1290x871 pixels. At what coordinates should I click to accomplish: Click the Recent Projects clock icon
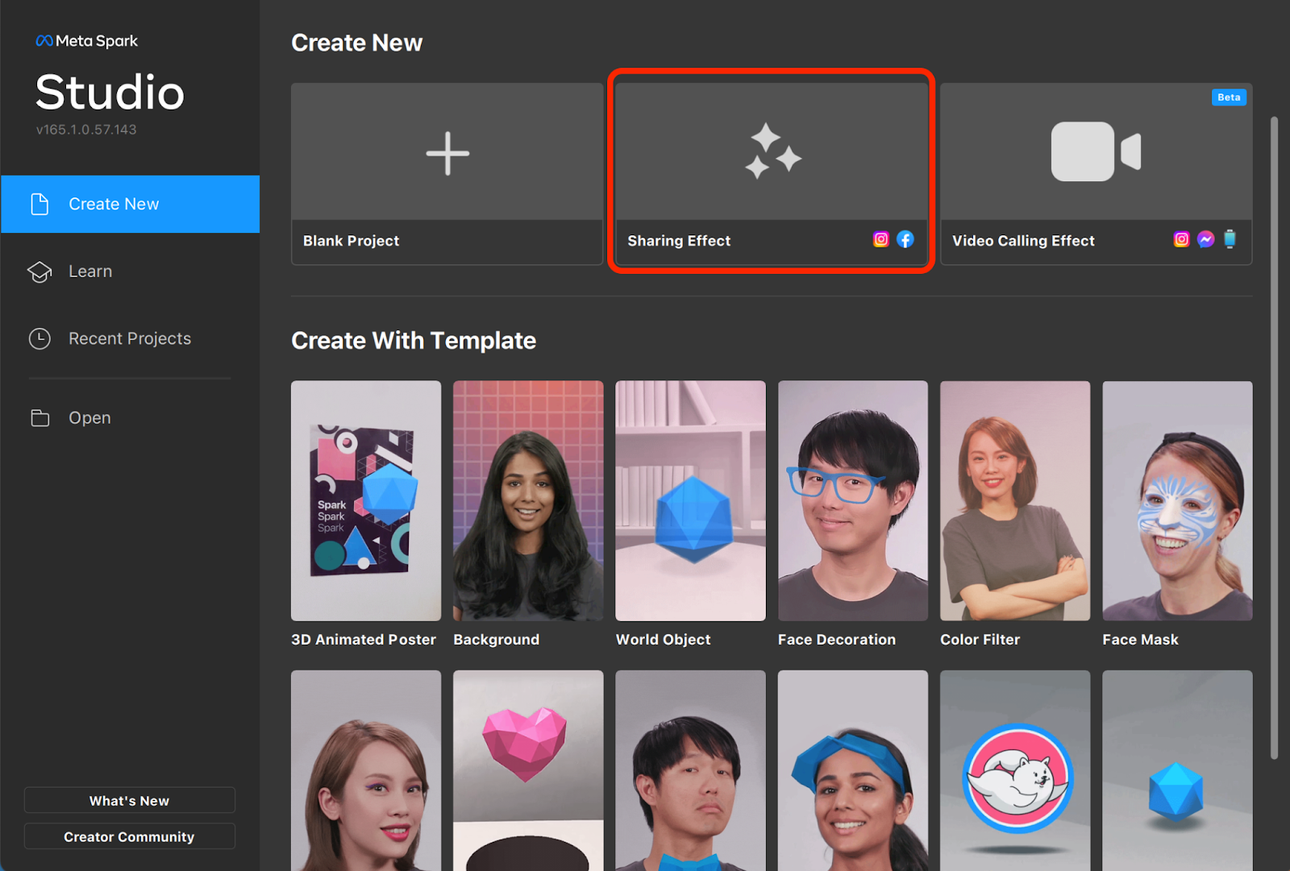point(40,338)
